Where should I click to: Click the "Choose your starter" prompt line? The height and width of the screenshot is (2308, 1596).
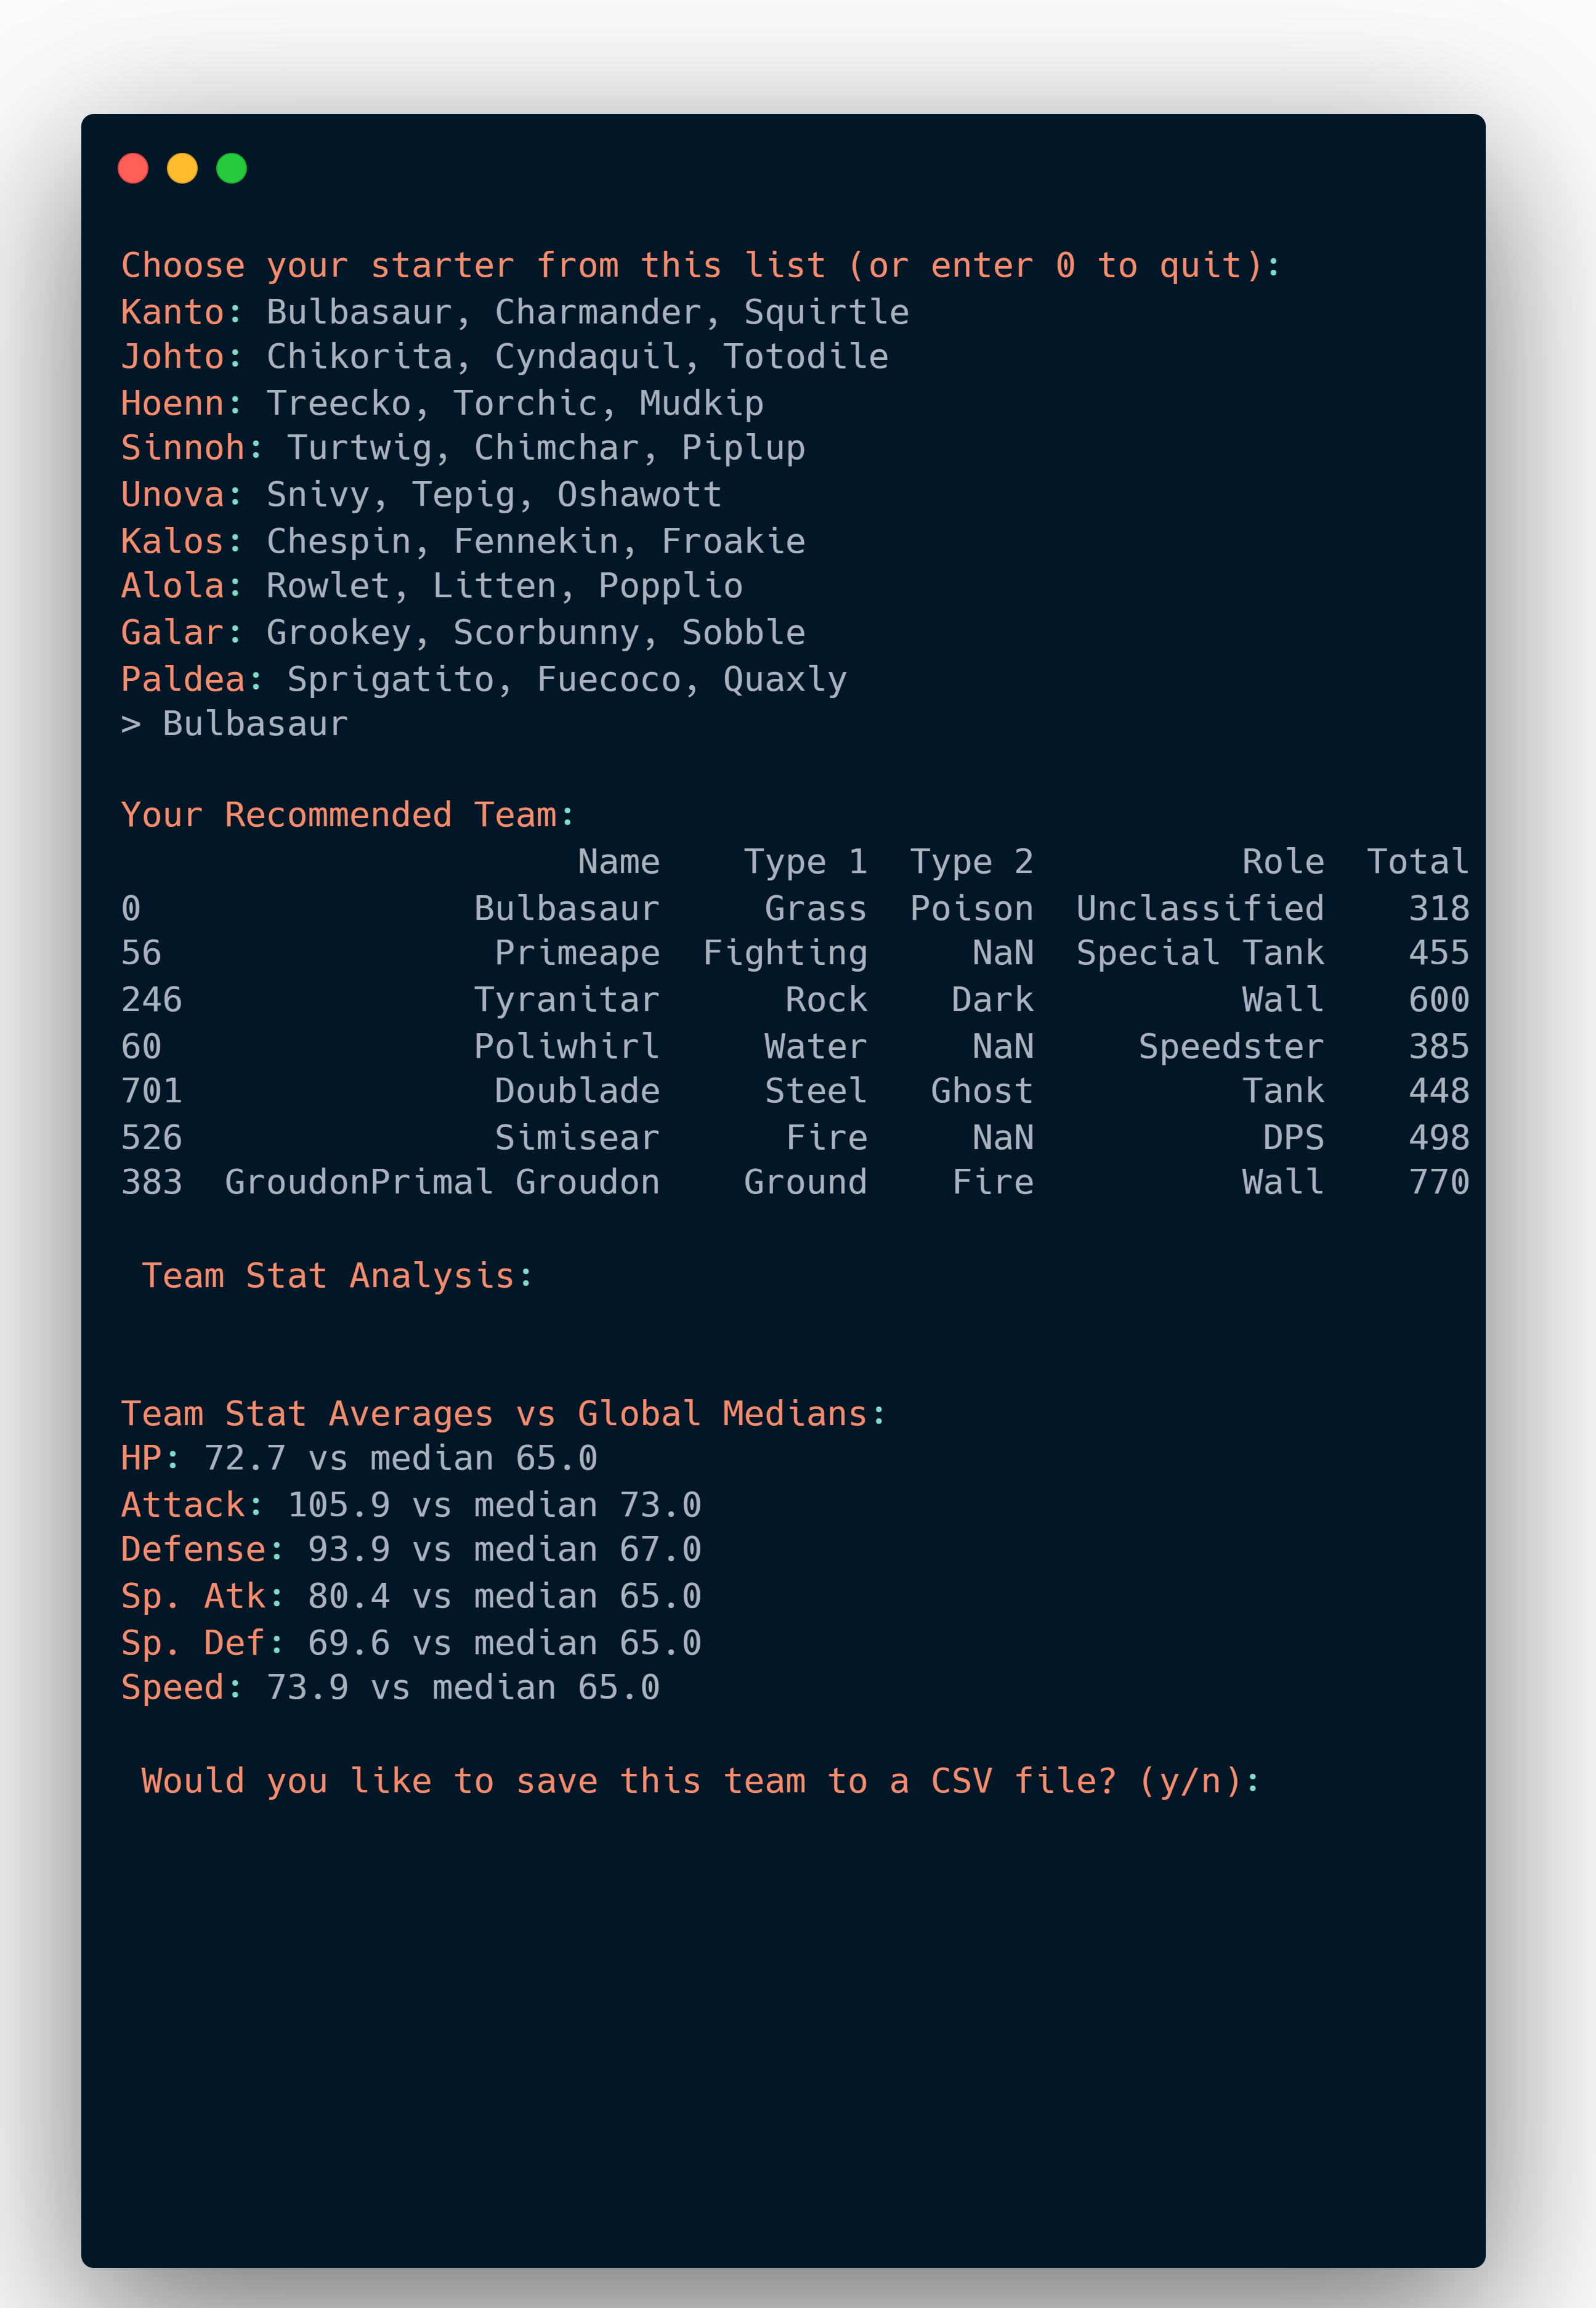pos(700,266)
